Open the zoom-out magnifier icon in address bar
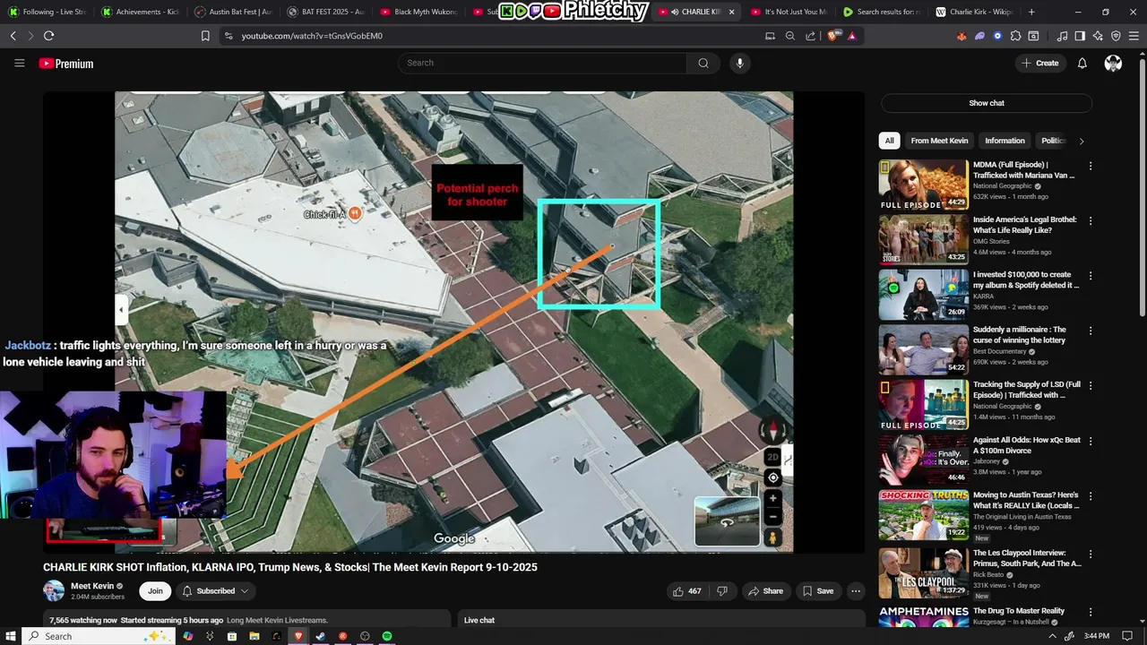Image resolution: width=1147 pixels, height=645 pixels. pos(789,36)
